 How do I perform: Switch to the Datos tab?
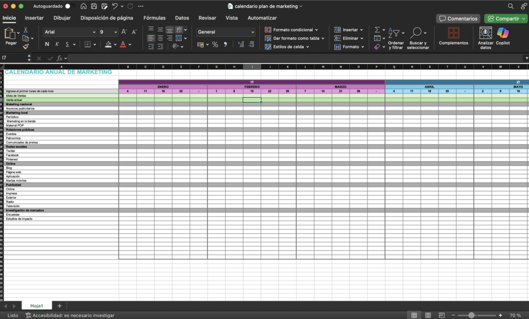(x=182, y=18)
